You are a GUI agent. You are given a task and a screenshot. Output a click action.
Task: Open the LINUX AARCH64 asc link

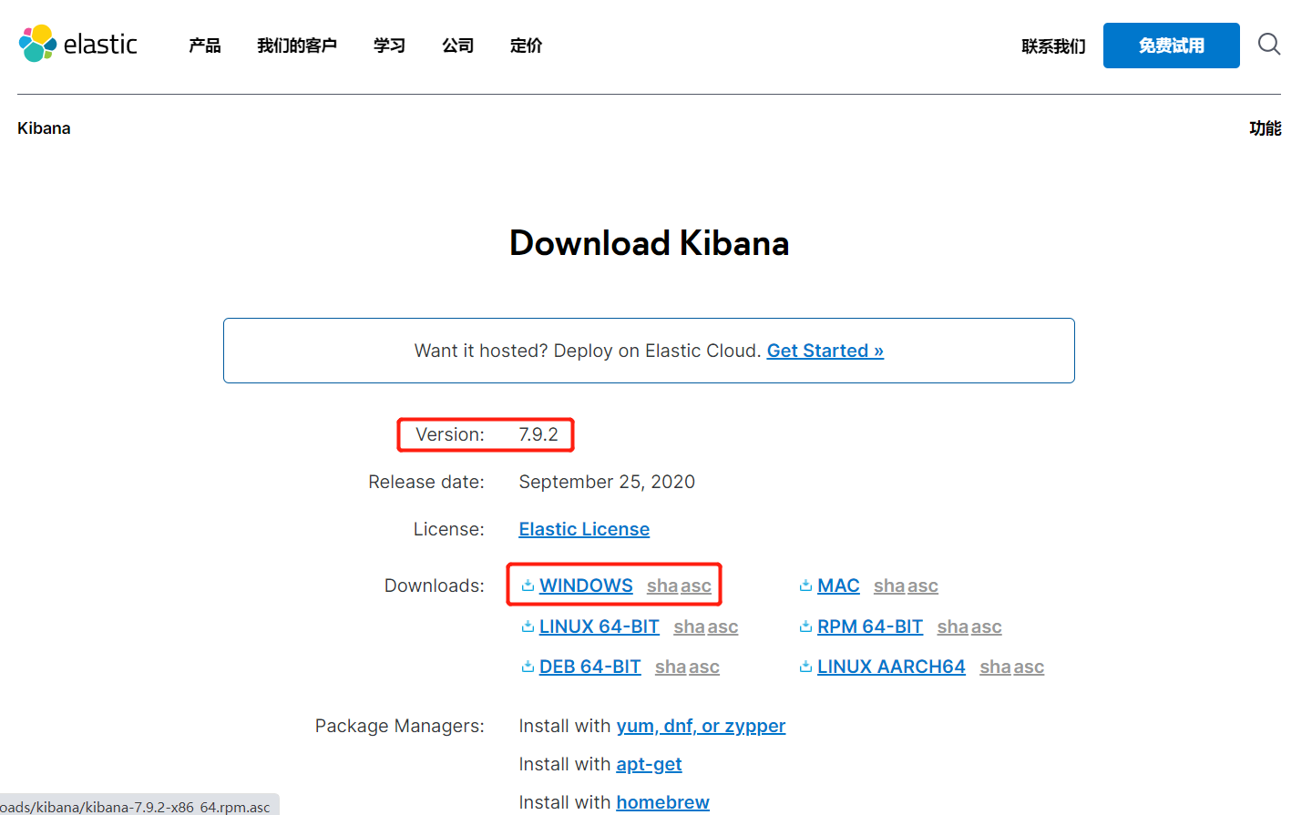pyautogui.click(x=1030, y=667)
